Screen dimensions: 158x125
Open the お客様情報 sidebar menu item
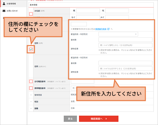[x=13, y=4]
